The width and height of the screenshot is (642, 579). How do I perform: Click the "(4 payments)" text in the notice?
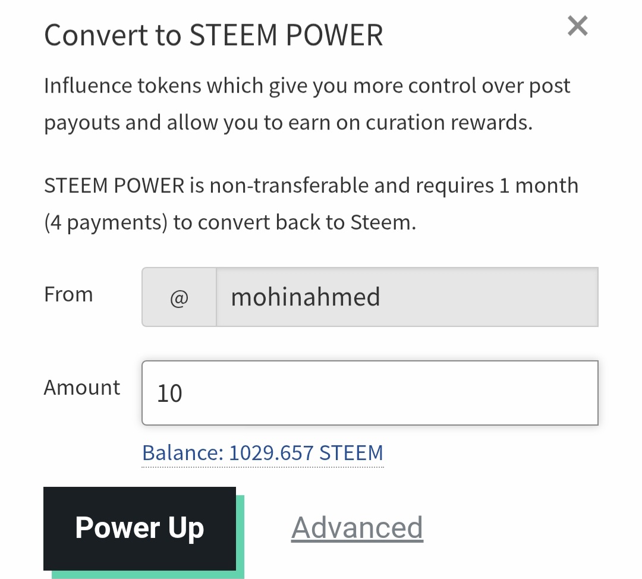tap(106, 222)
